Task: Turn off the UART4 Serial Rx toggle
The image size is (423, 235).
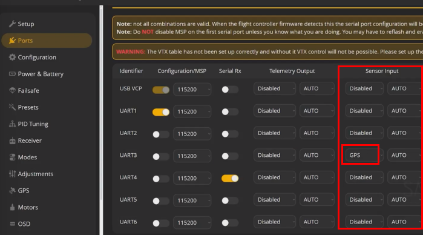Action: pos(230,178)
